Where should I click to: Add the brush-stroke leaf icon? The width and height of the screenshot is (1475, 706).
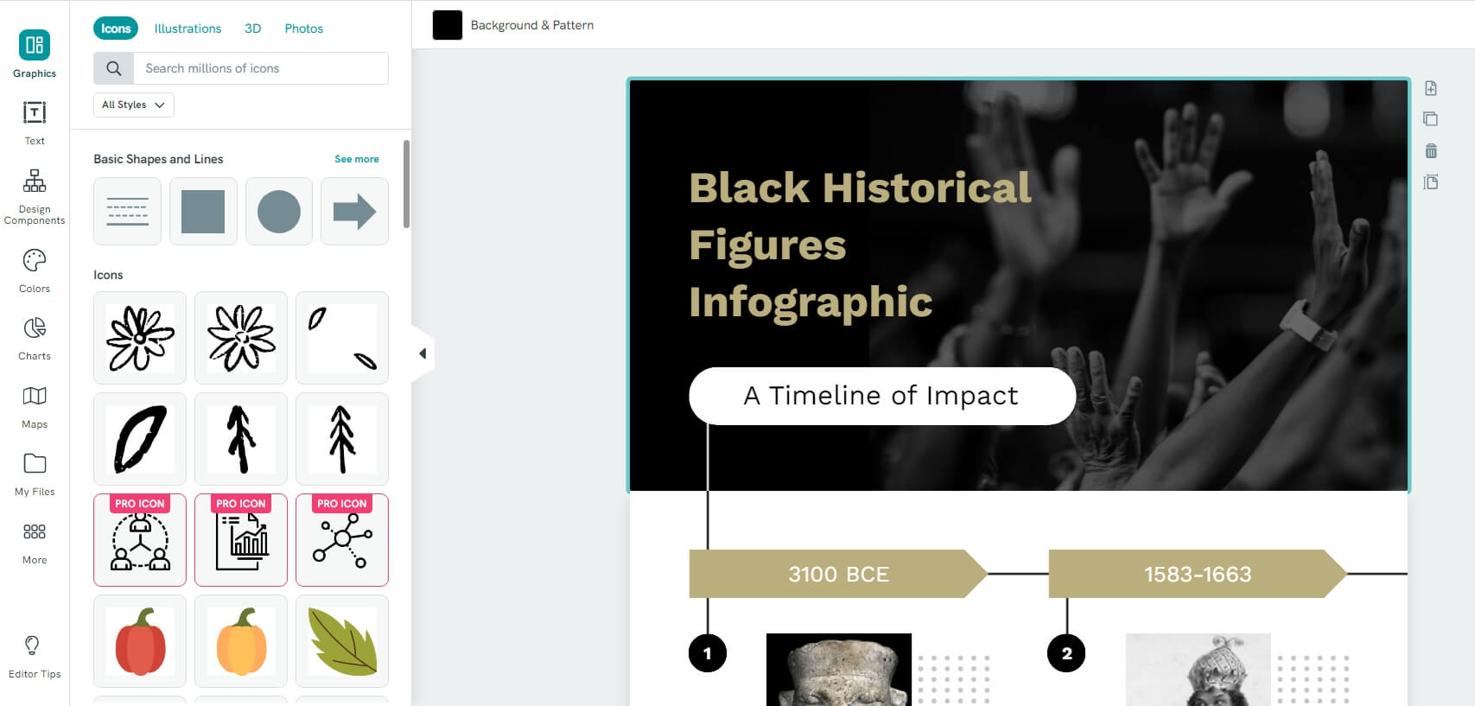[140, 439]
